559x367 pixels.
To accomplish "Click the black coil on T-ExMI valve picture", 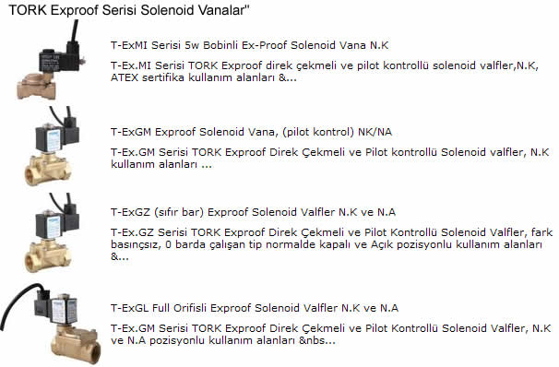I will 59,60.
